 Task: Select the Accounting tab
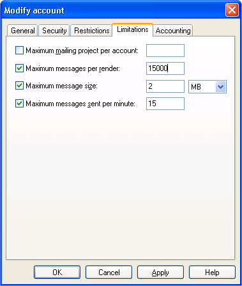pos(173,31)
